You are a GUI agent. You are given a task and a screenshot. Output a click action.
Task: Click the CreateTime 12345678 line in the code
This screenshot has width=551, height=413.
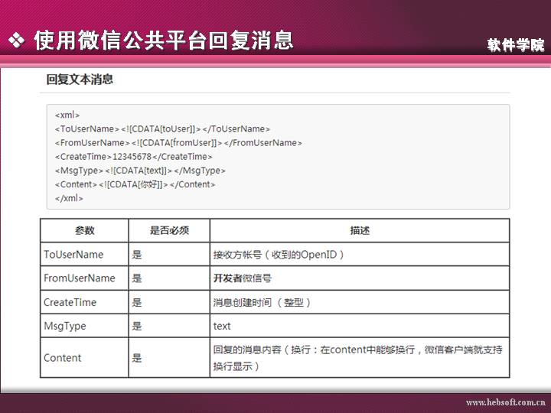point(133,156)
